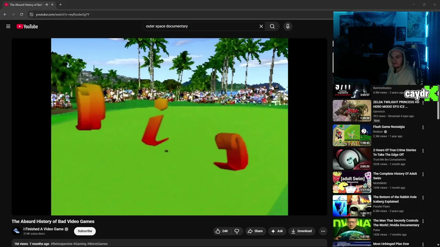Dislike the video with thumbs down
440x247 pixels.
[x=236, y=231]
